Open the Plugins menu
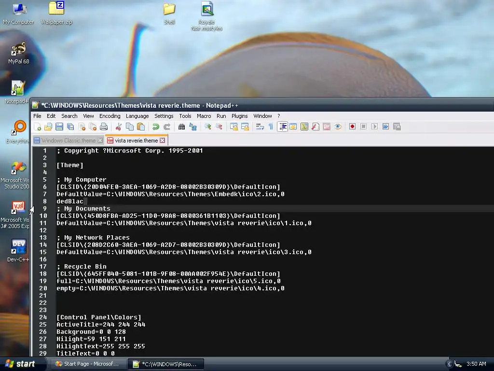 point(239,116)
